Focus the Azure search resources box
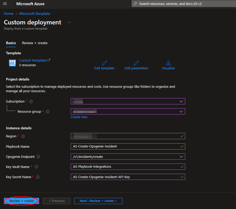This screenshot has width=236, height=209. coord(184,4)
